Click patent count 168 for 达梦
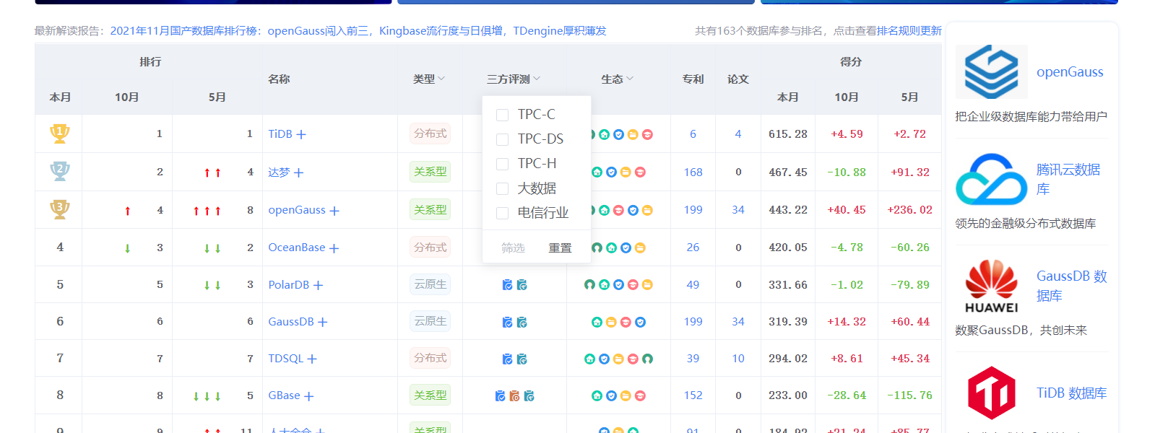The width and height of the screenshot is (1168, 433). tap(693, 172)
